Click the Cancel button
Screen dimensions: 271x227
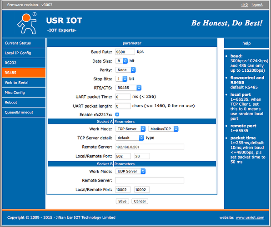coord(140,201)
